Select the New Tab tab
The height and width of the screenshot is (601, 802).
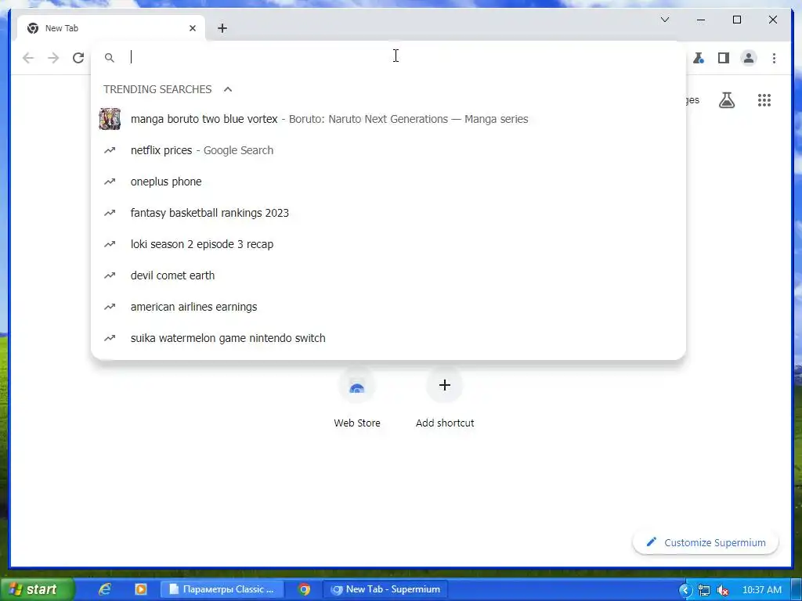click(x=111, y=28)
